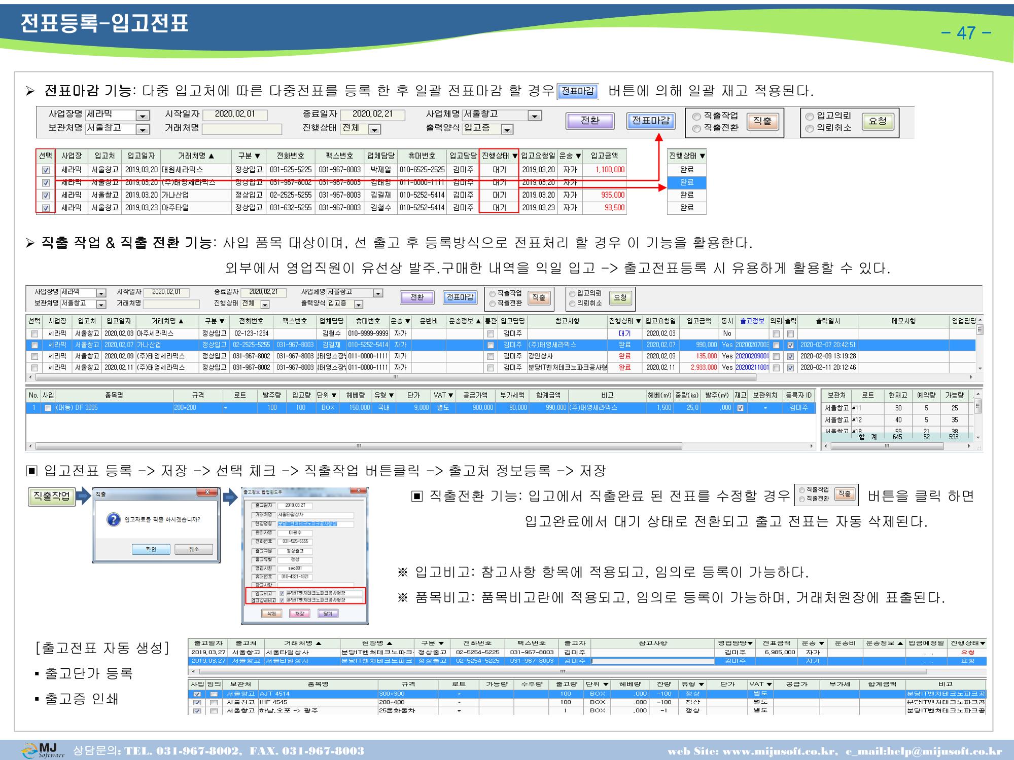The height and width of the screenshot is (760, 1014).
Task: Open 출고정보 link 20200209001
Action: point(752,356)
